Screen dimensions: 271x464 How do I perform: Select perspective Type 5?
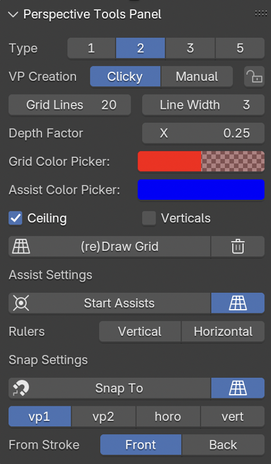coord(240,48)
